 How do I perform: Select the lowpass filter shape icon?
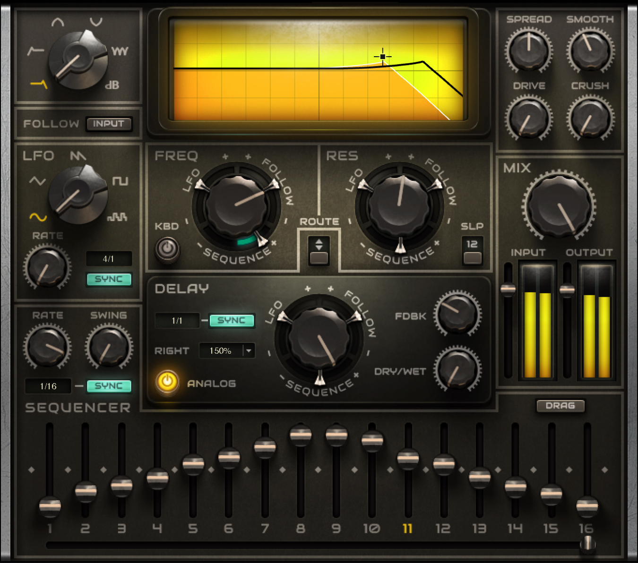(x=39, y=85)
